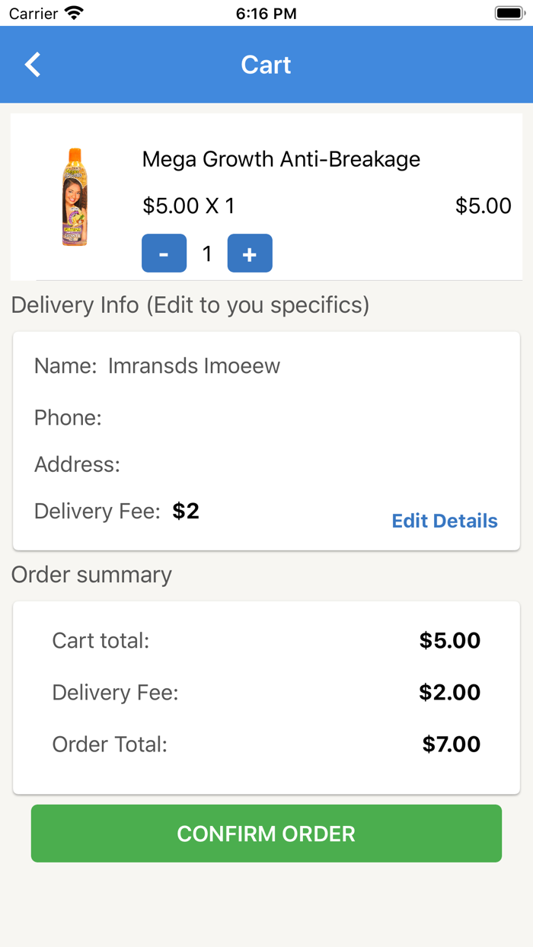Viewport: 533px width, 947px height.
Task: Open the Mega Growth product image
Action: (74, 197)
